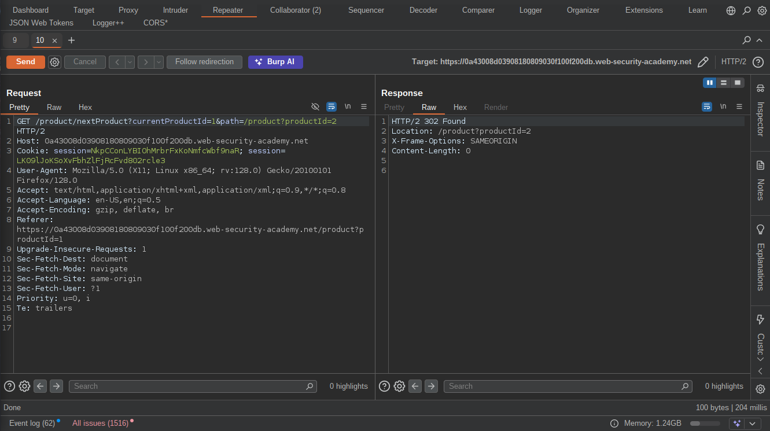This screenshot has height=431, width=770.
Task: Open All issues (1516) in the status bar
Action: tap(99, 423)
